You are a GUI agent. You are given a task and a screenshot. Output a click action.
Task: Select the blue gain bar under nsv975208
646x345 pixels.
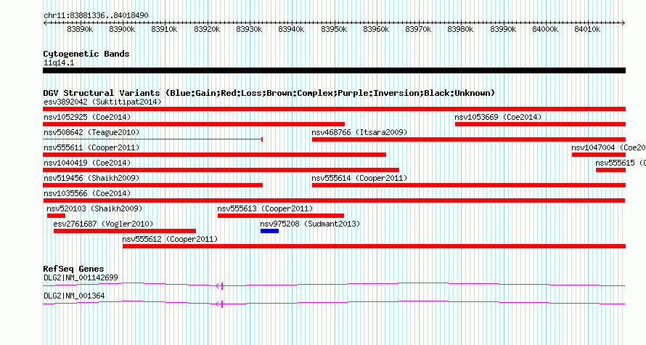[x=270, y=231]
